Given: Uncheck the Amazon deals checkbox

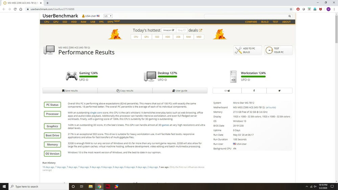Looking at the screenshot, I should pyautogui.click(x=173, y=30).
